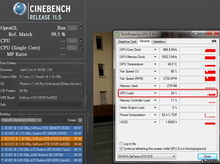Click the CB Version field 64 Bit
The height and width of the screenshot is (164, 220).
click(x=50, y=91)
